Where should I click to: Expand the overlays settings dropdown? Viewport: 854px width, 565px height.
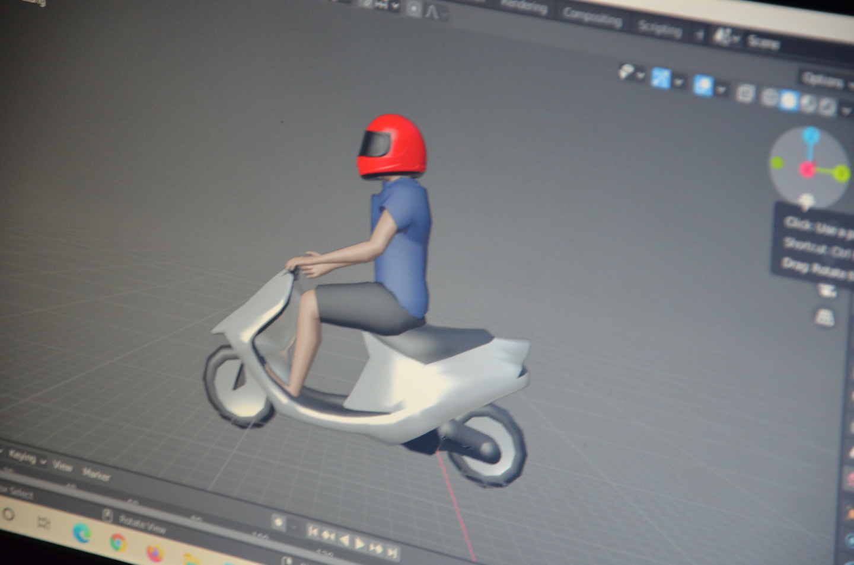[721, 90]
